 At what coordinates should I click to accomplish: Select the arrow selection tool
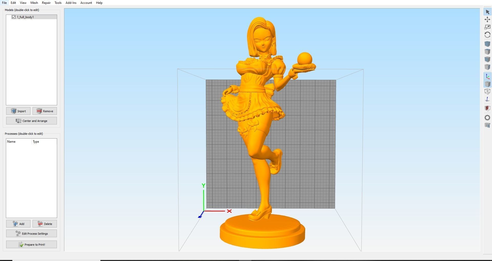(x=487, y=12)
